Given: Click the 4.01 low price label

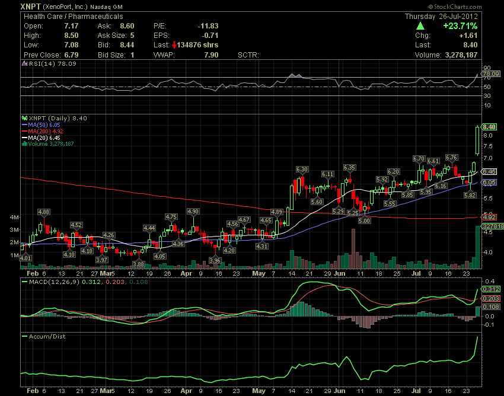Looking at the screenshot, I should coord(25,258).
